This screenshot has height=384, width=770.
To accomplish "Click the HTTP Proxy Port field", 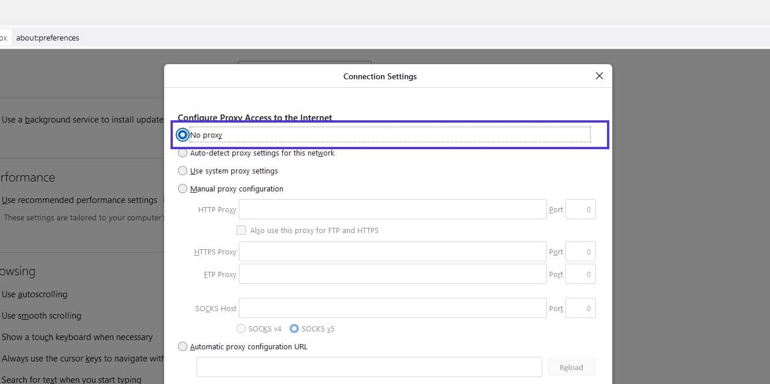I will coord(580,209).
